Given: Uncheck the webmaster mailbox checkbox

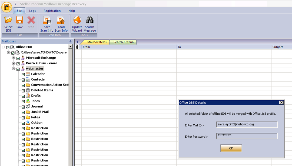Looking at the screenshot, I should 18,69.
